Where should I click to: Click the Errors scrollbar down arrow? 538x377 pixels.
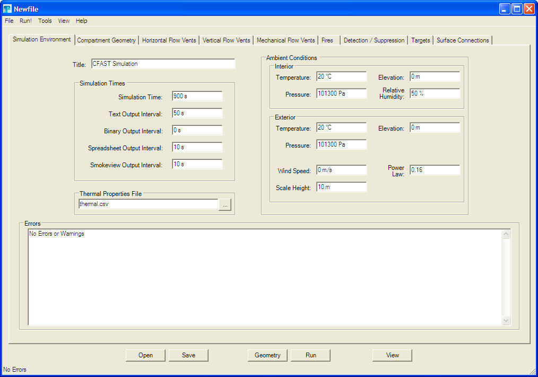[506, 320]
